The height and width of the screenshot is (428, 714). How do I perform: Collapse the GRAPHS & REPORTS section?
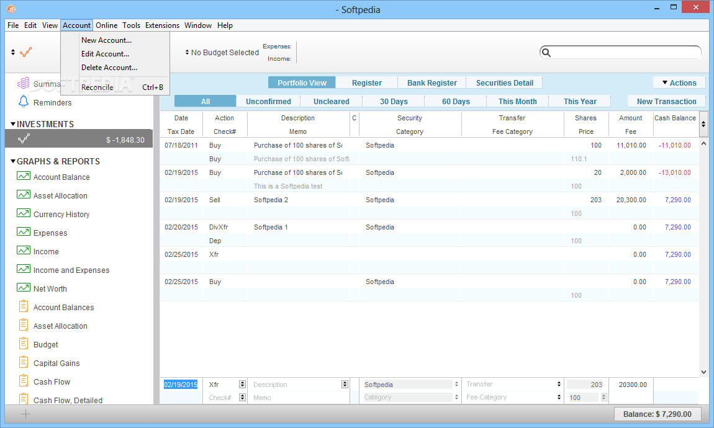coord(13,161)
